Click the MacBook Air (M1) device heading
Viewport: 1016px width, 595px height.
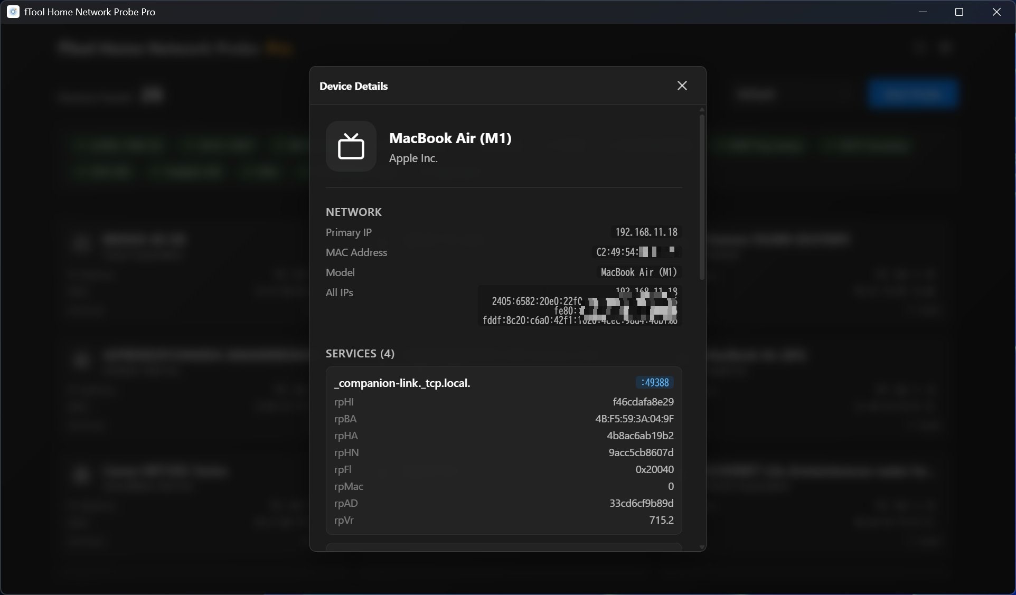pyautogui.click(x=450, y=138)
